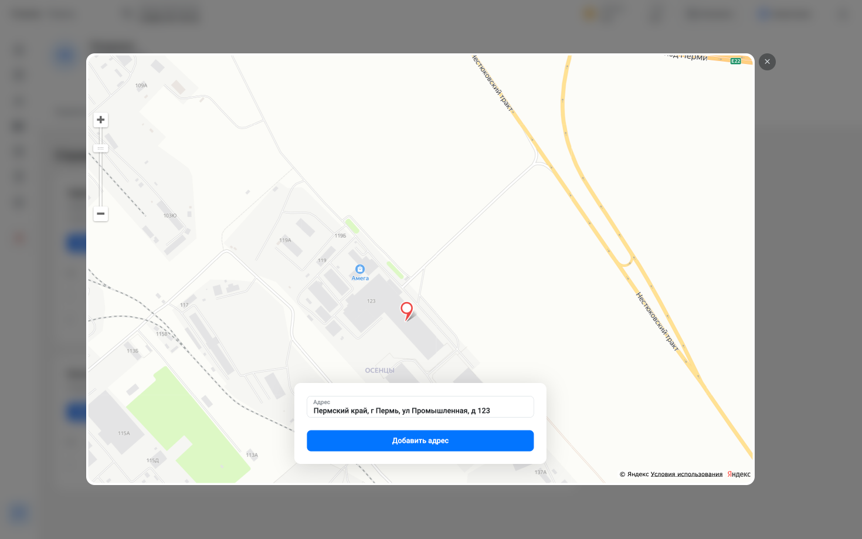Viewport: 862px width, 539px height.
Task: Select building 117 on the map
Action: click(184, 305)
